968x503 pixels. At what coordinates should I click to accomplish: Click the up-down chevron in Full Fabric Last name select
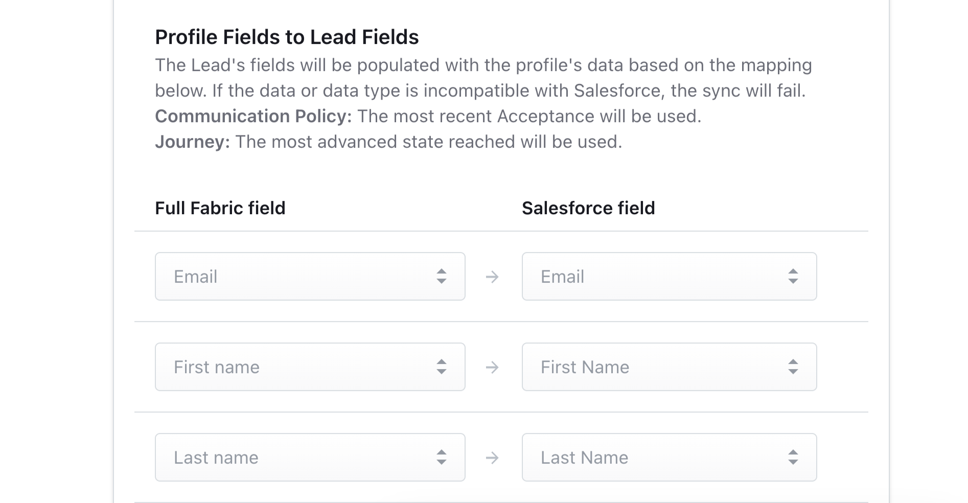click(x=442, y=458)
